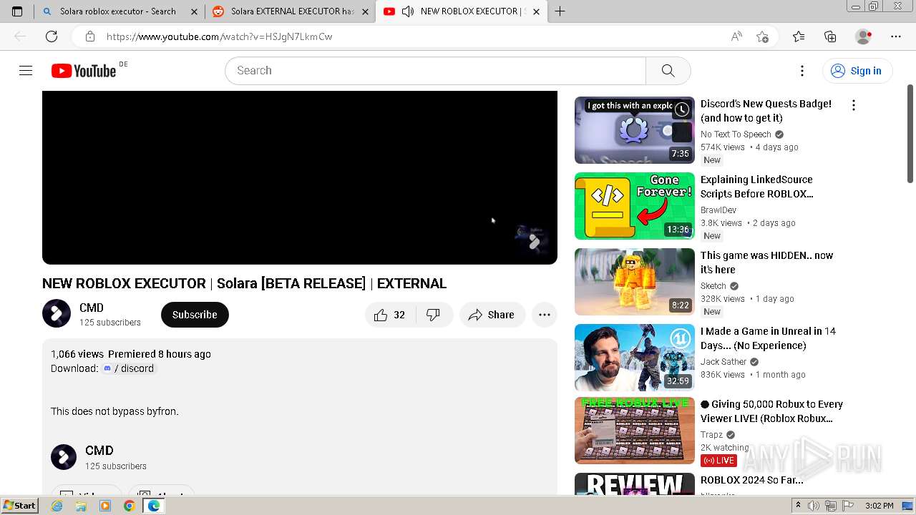Open Edge Settings and more menu

896,36
